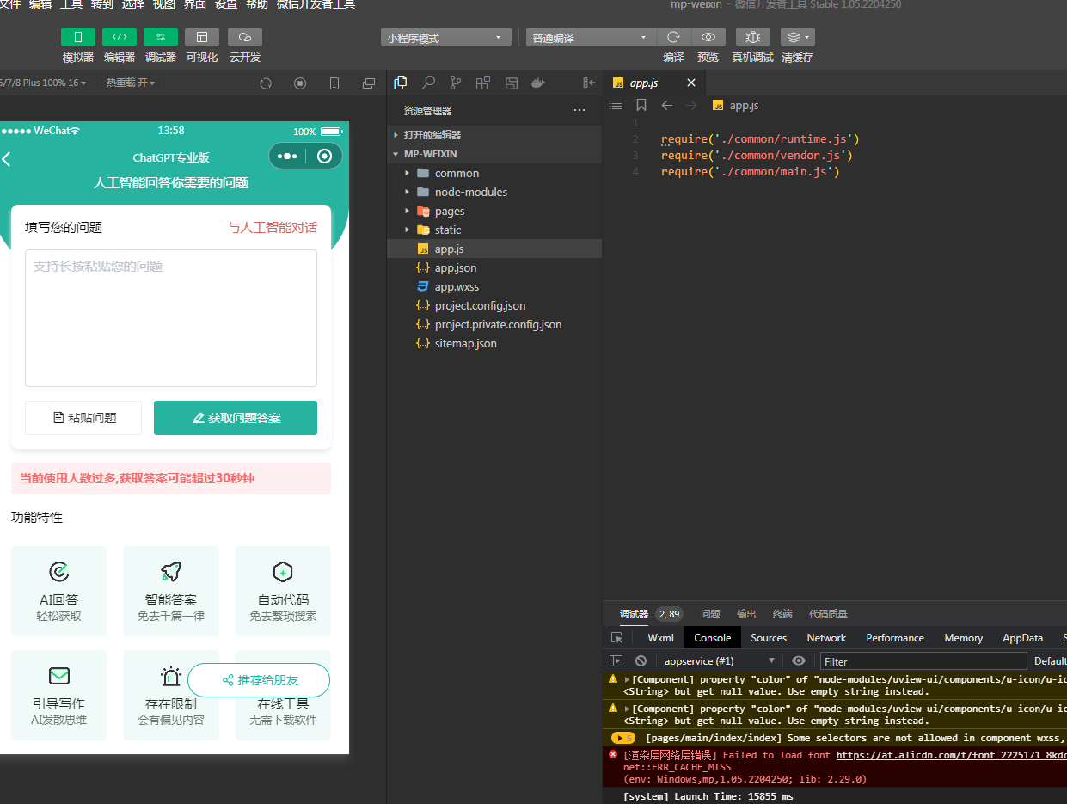Close the app.js editor tab
1067x804 pixels.
[x=691, y=83]
